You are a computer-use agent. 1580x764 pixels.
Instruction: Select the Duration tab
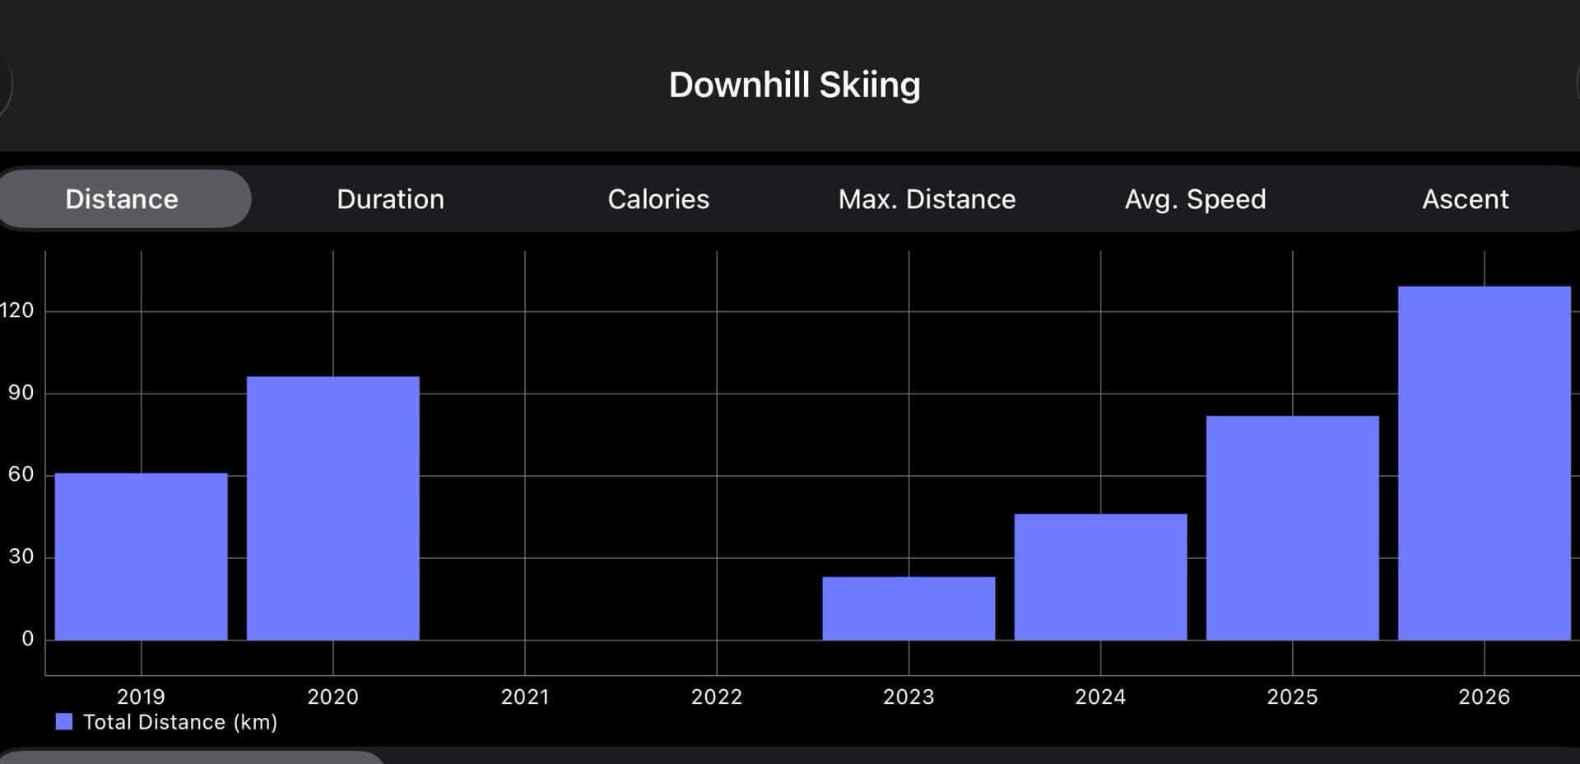click(x=390, y=198)
